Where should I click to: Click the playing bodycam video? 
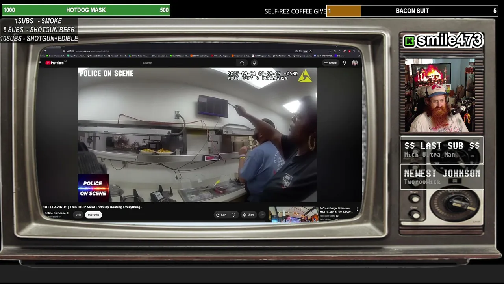(197, 135)
